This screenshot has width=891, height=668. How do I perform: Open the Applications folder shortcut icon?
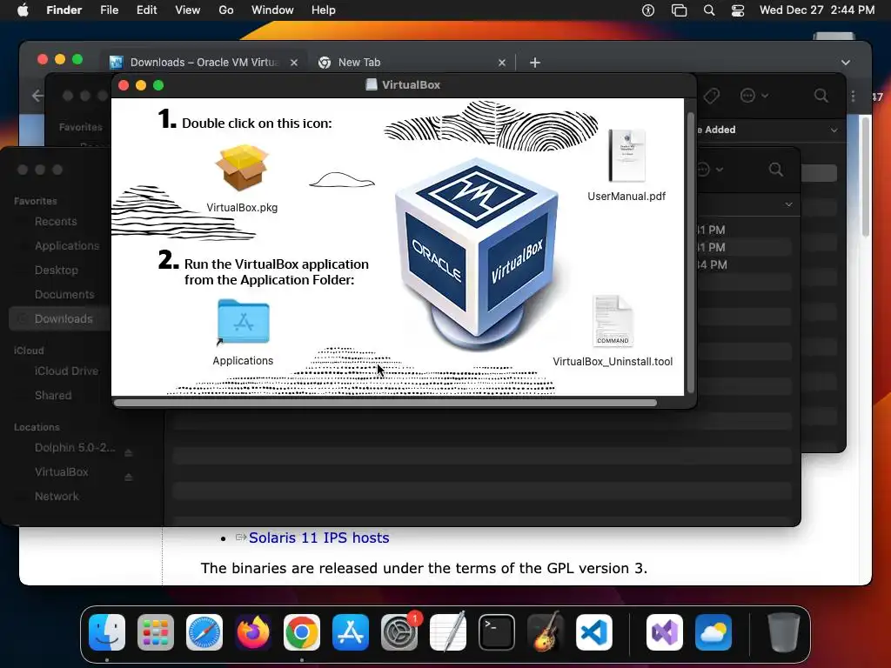[x=244, y=322]
